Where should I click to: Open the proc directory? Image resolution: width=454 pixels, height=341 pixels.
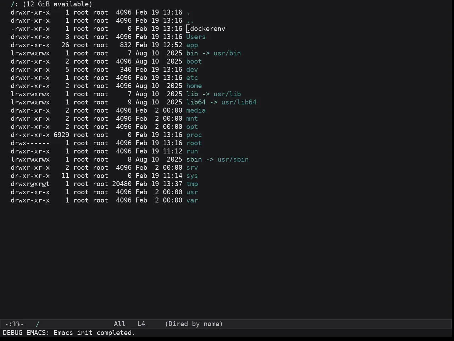pyautogui.click(x=194, y=135)
